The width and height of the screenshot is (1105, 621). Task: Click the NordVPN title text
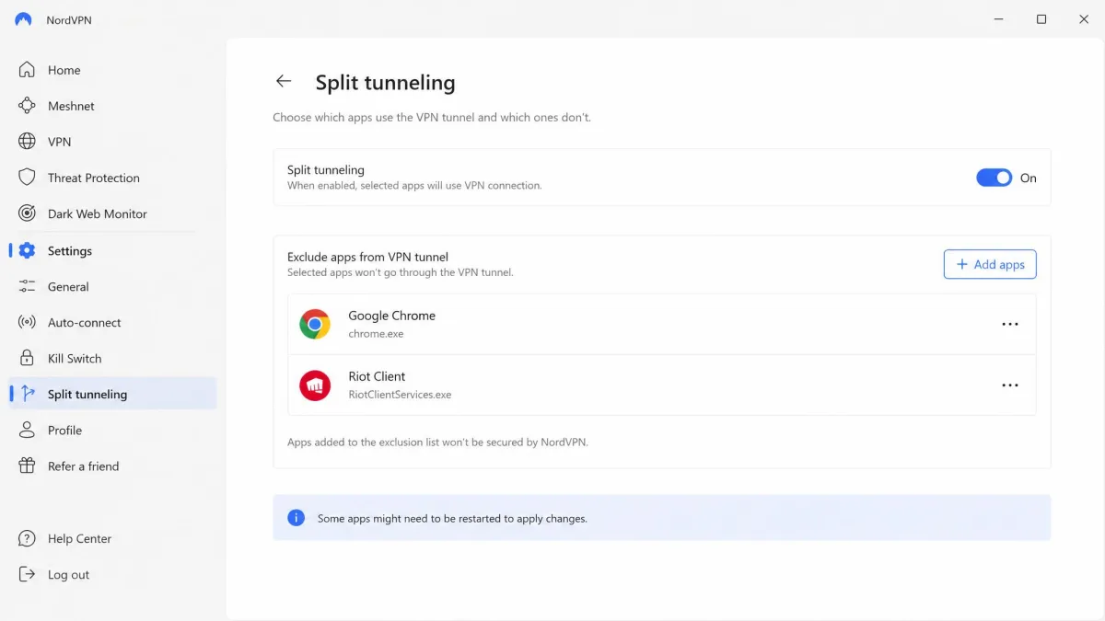pos(69,19)
